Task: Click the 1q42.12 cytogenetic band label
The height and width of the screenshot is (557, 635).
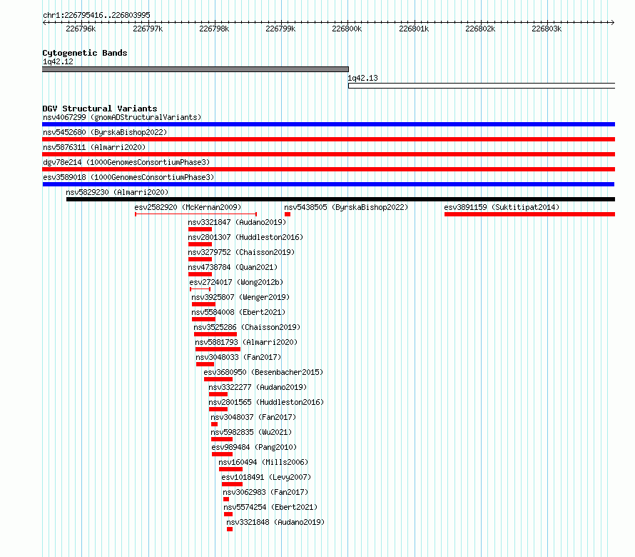Action: click(x=58, y=61)
